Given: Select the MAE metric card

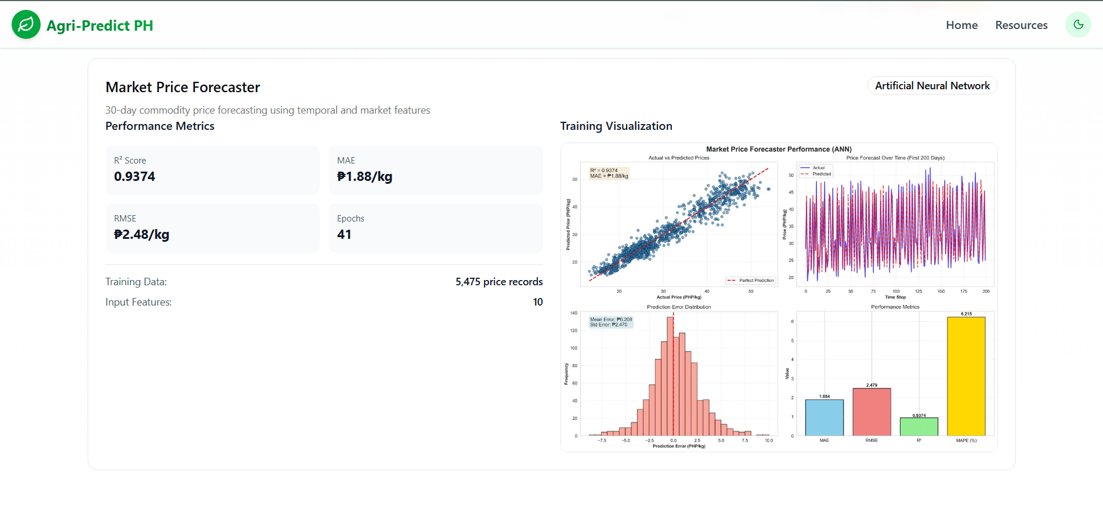Looking at the screenshot, I should (436, 170).
